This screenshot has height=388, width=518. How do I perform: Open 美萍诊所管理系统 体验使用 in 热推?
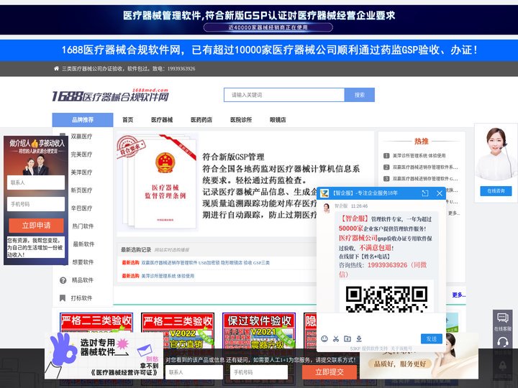point(419,155)
